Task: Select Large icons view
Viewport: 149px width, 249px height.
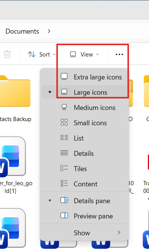Action: pos(84,92)
